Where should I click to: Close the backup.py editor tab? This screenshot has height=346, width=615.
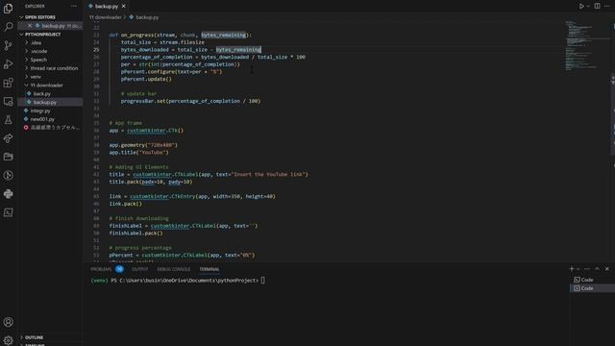[x=124, y=7]
